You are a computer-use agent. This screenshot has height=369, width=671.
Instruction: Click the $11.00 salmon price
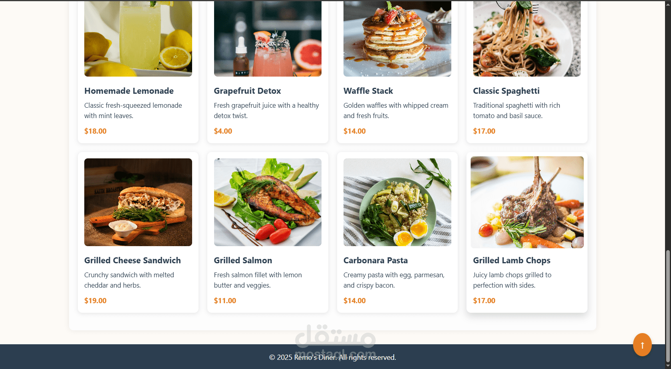coord(225,301)
